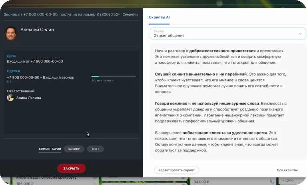Click the Сделки section heading

pos(14,71)
